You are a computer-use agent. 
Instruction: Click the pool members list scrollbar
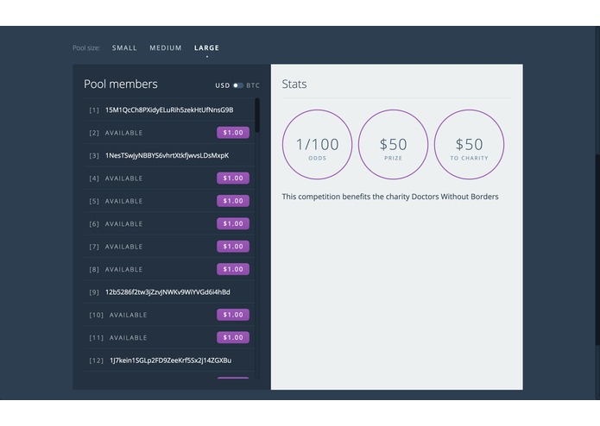pos(257,116)
